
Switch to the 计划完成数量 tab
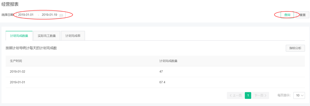click(19, 36)
